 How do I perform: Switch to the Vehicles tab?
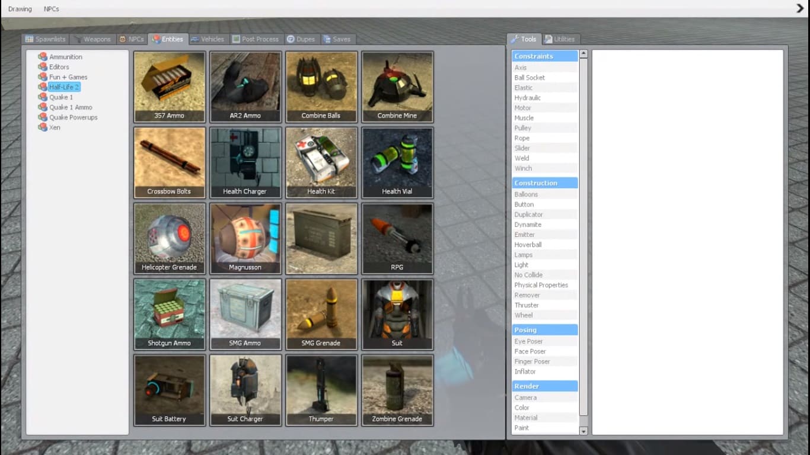pyautogui.click(x=208, y=39)
